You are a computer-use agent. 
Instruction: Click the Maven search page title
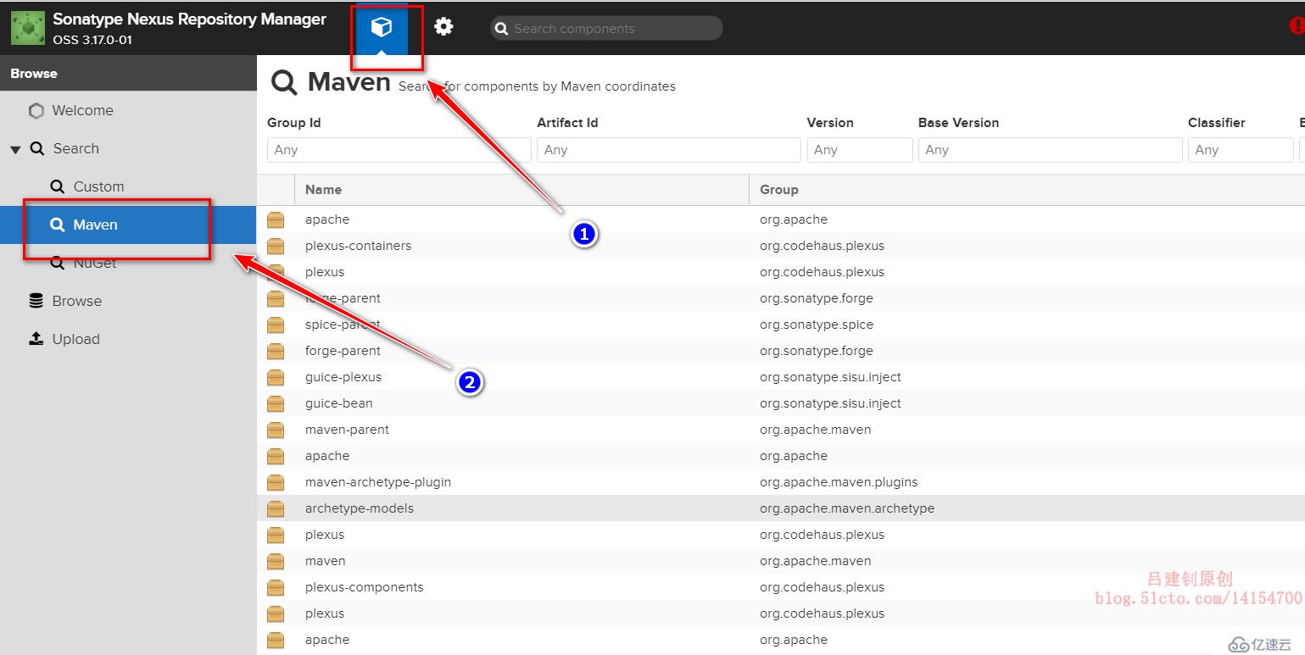click(x=349, y=82)
